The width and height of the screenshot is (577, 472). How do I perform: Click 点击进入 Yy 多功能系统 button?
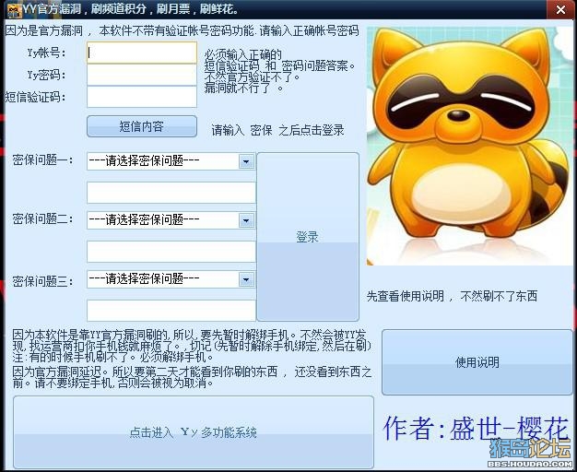point(194,432)
